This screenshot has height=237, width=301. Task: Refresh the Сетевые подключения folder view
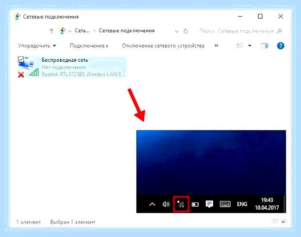pyautogui.click(x=185, y=31)
